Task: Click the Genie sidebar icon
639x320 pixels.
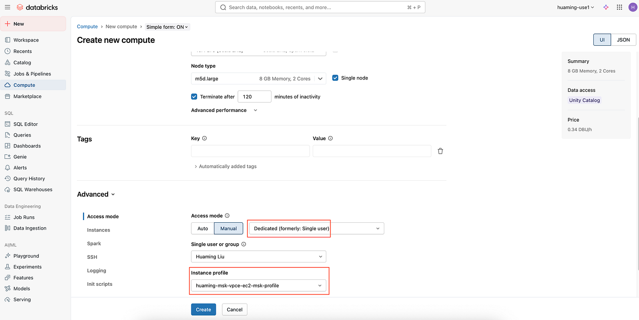Action: (7, 157)
